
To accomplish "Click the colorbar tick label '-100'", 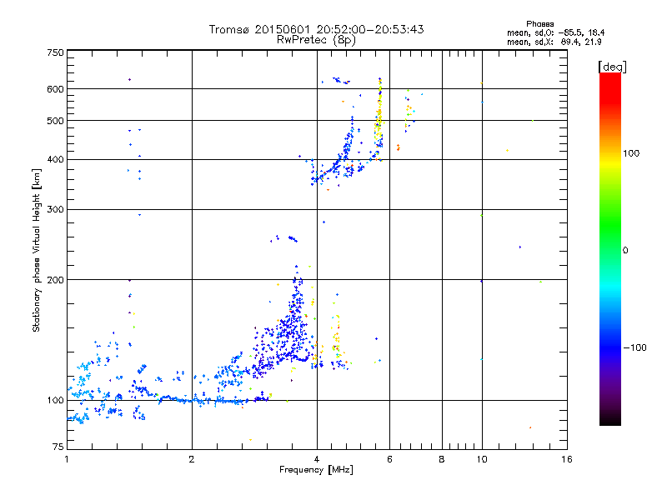I will [634, 347].
